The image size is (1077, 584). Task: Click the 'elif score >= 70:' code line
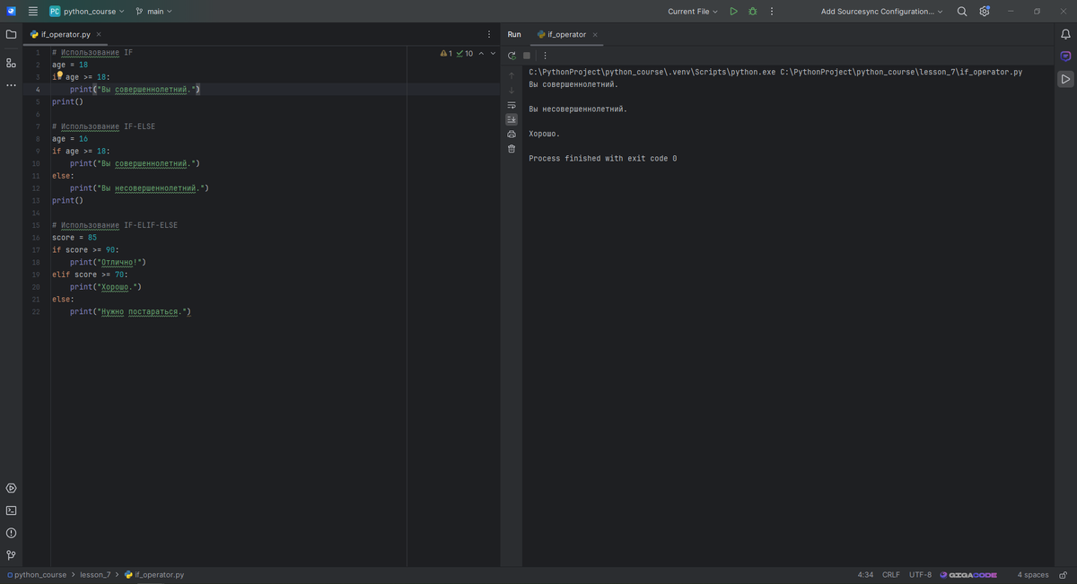coord(90,275)
